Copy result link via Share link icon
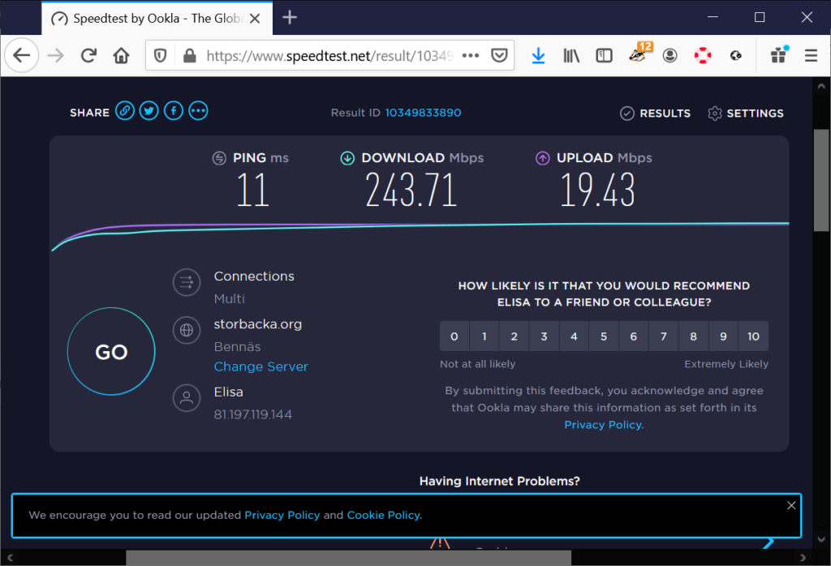 (x=125, y=110)
